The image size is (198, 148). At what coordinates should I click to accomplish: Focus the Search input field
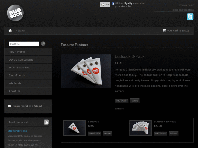coord(24,44)
